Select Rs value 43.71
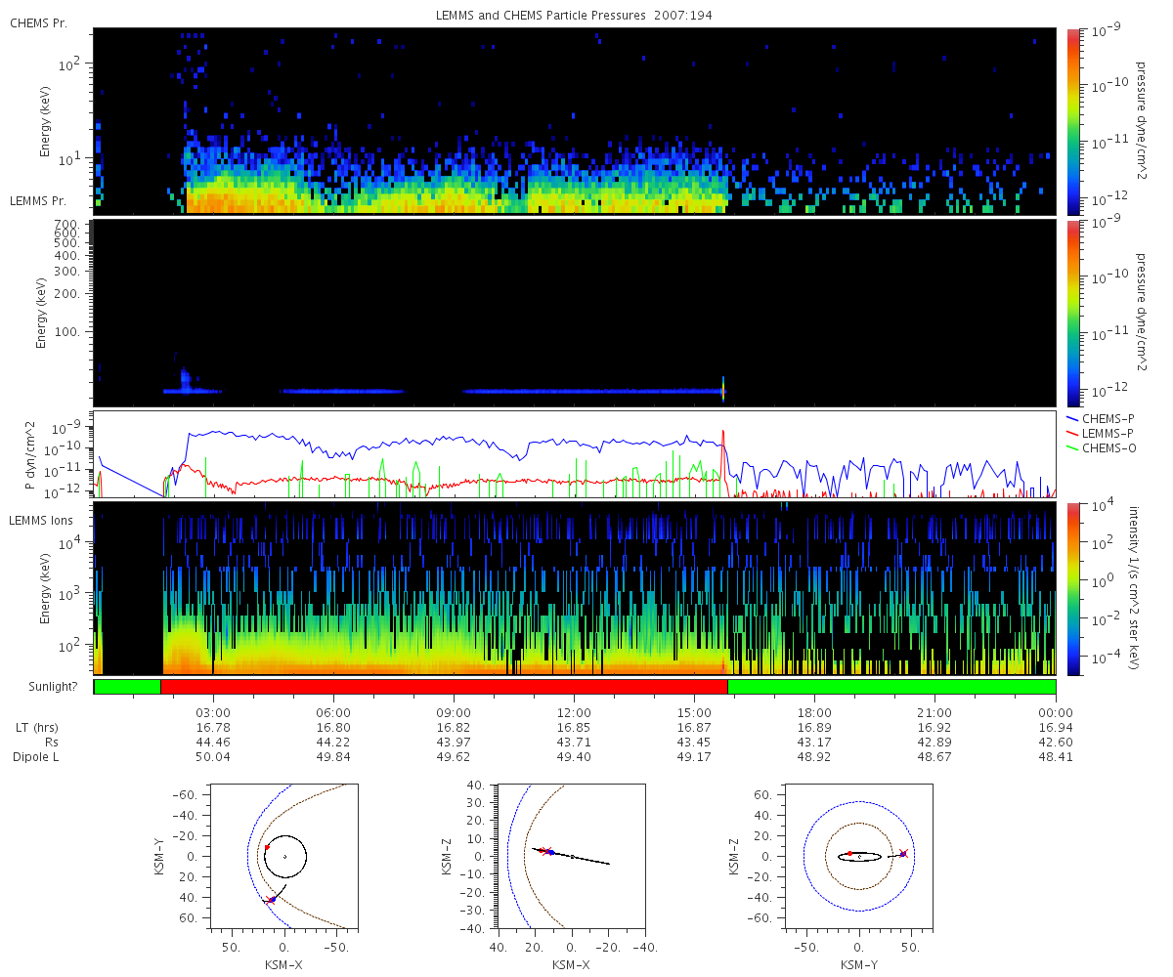 click(x=574, y=743)
